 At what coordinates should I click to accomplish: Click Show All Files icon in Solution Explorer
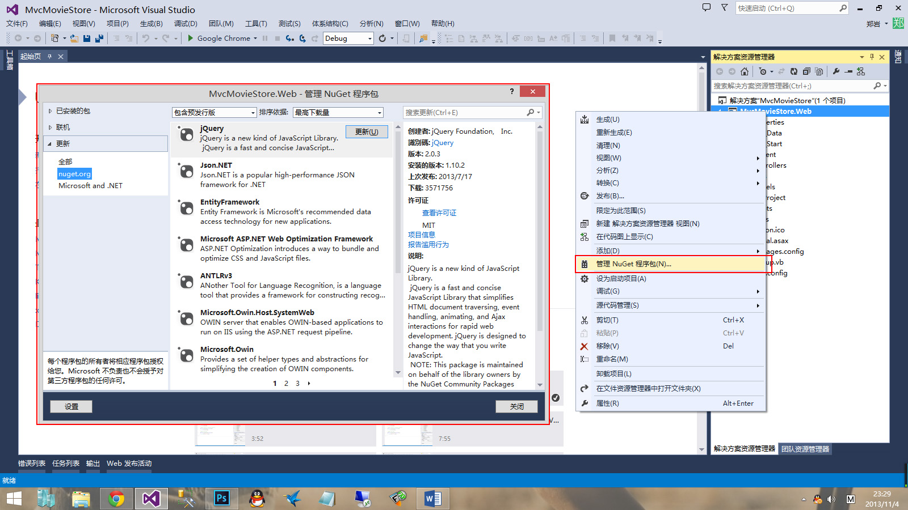(819, 71)
